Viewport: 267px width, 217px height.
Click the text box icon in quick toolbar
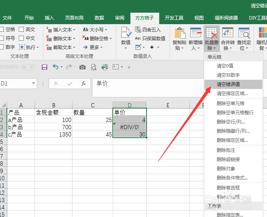click(115, 67)
